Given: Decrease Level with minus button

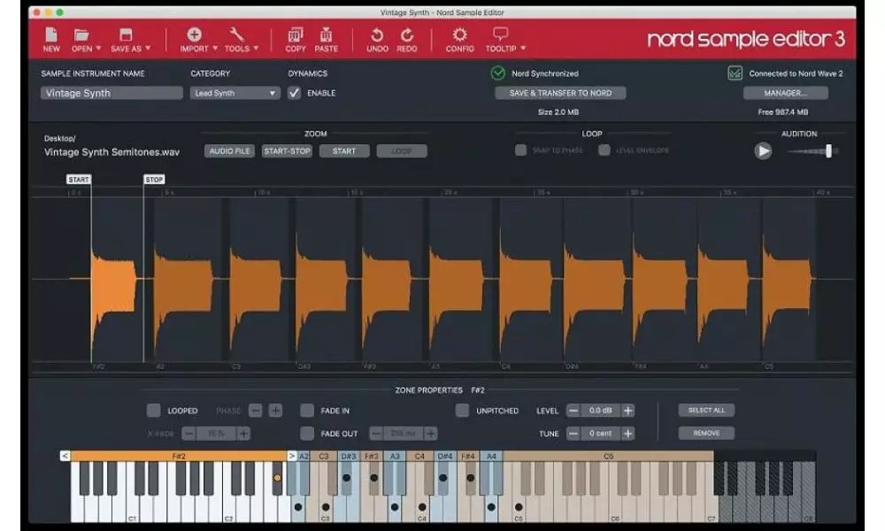Looking at the screenshot, I should (573, 411).
